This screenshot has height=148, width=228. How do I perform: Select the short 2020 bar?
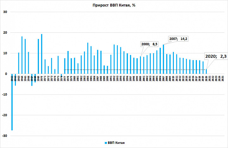[x=206, y=71]
